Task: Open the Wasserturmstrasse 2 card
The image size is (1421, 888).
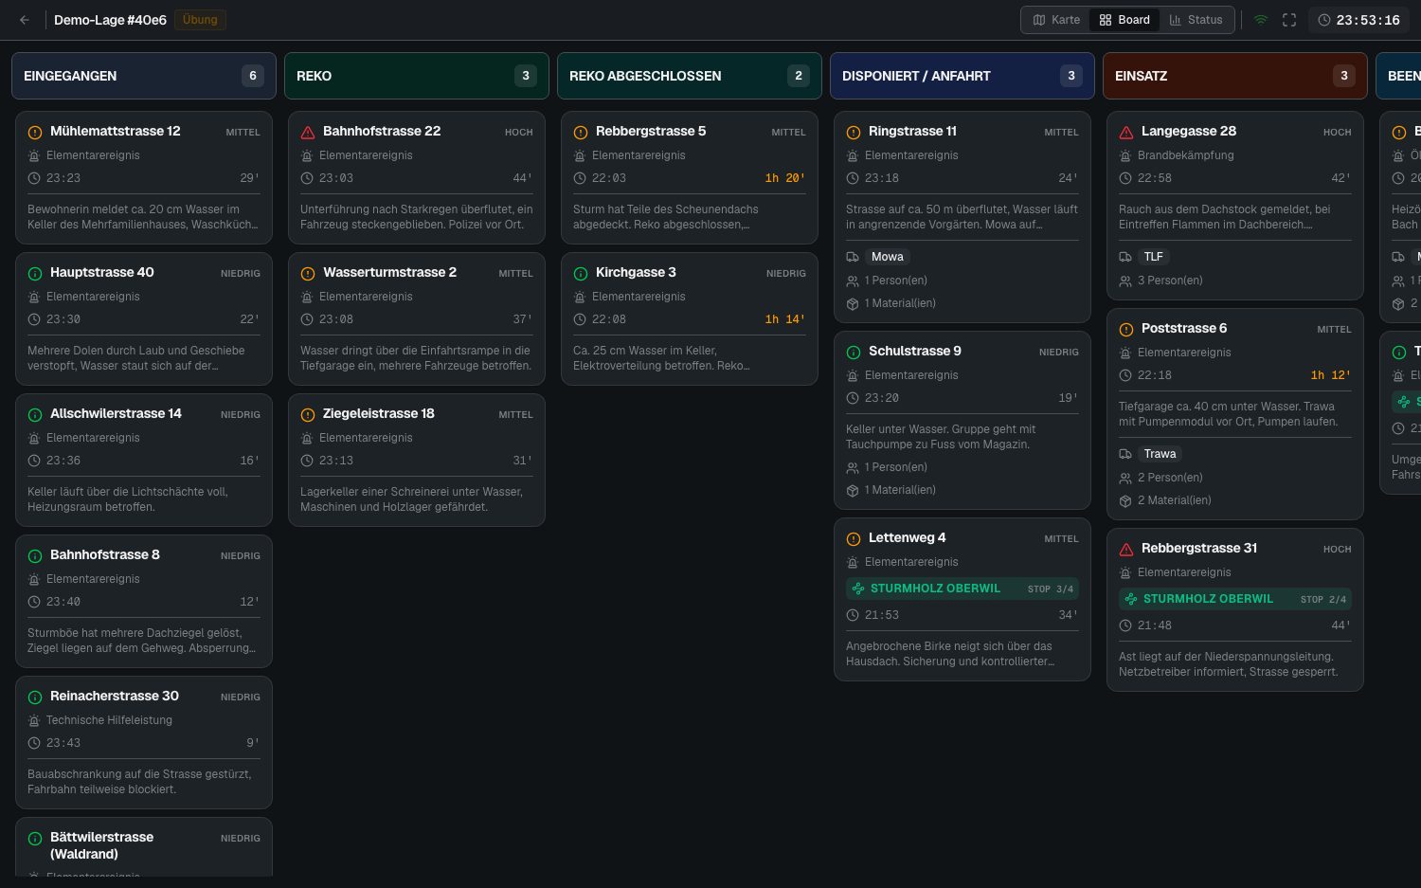Action: (x=417, y=319)
